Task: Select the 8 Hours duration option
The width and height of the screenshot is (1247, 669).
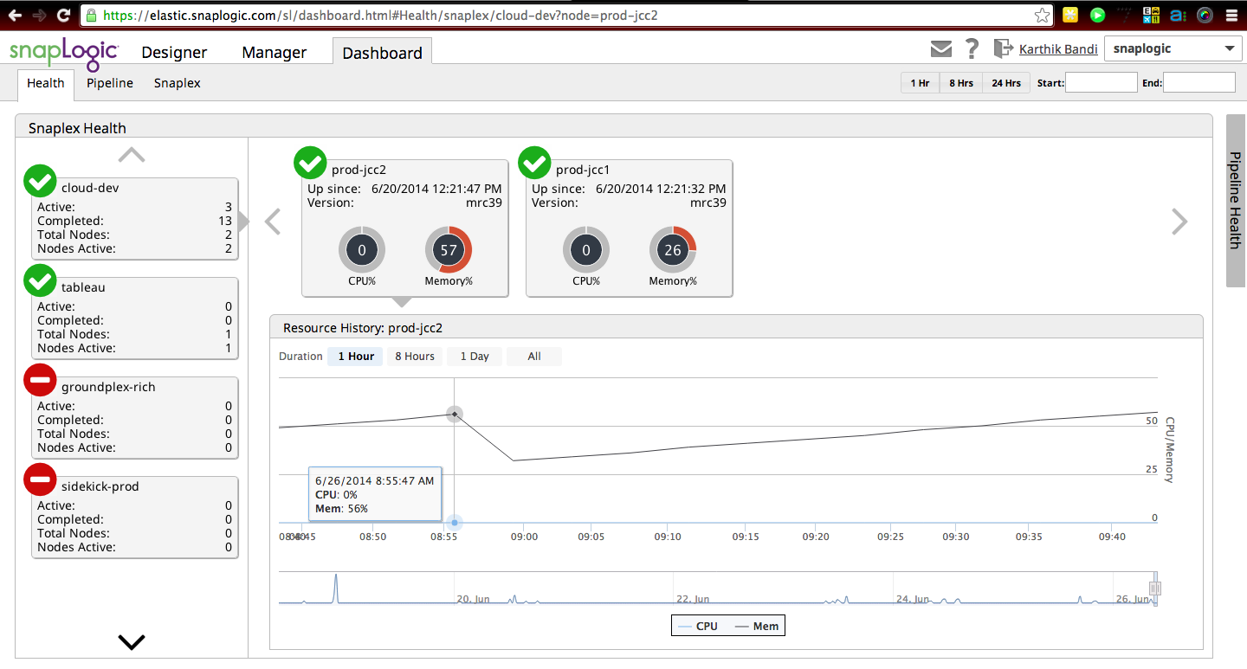Action: tap(415, 357)
